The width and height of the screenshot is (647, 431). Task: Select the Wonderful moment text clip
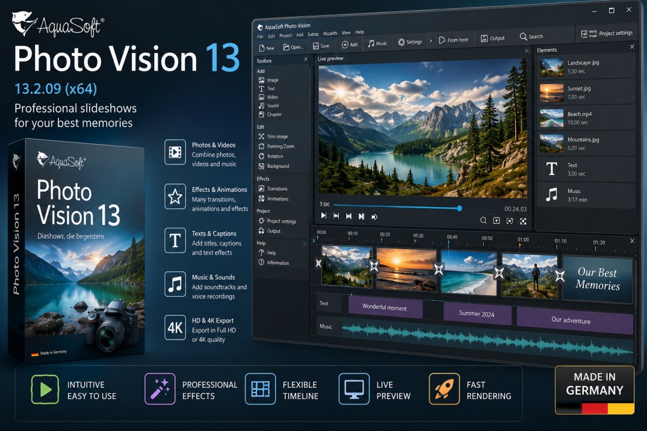[385, 307]
